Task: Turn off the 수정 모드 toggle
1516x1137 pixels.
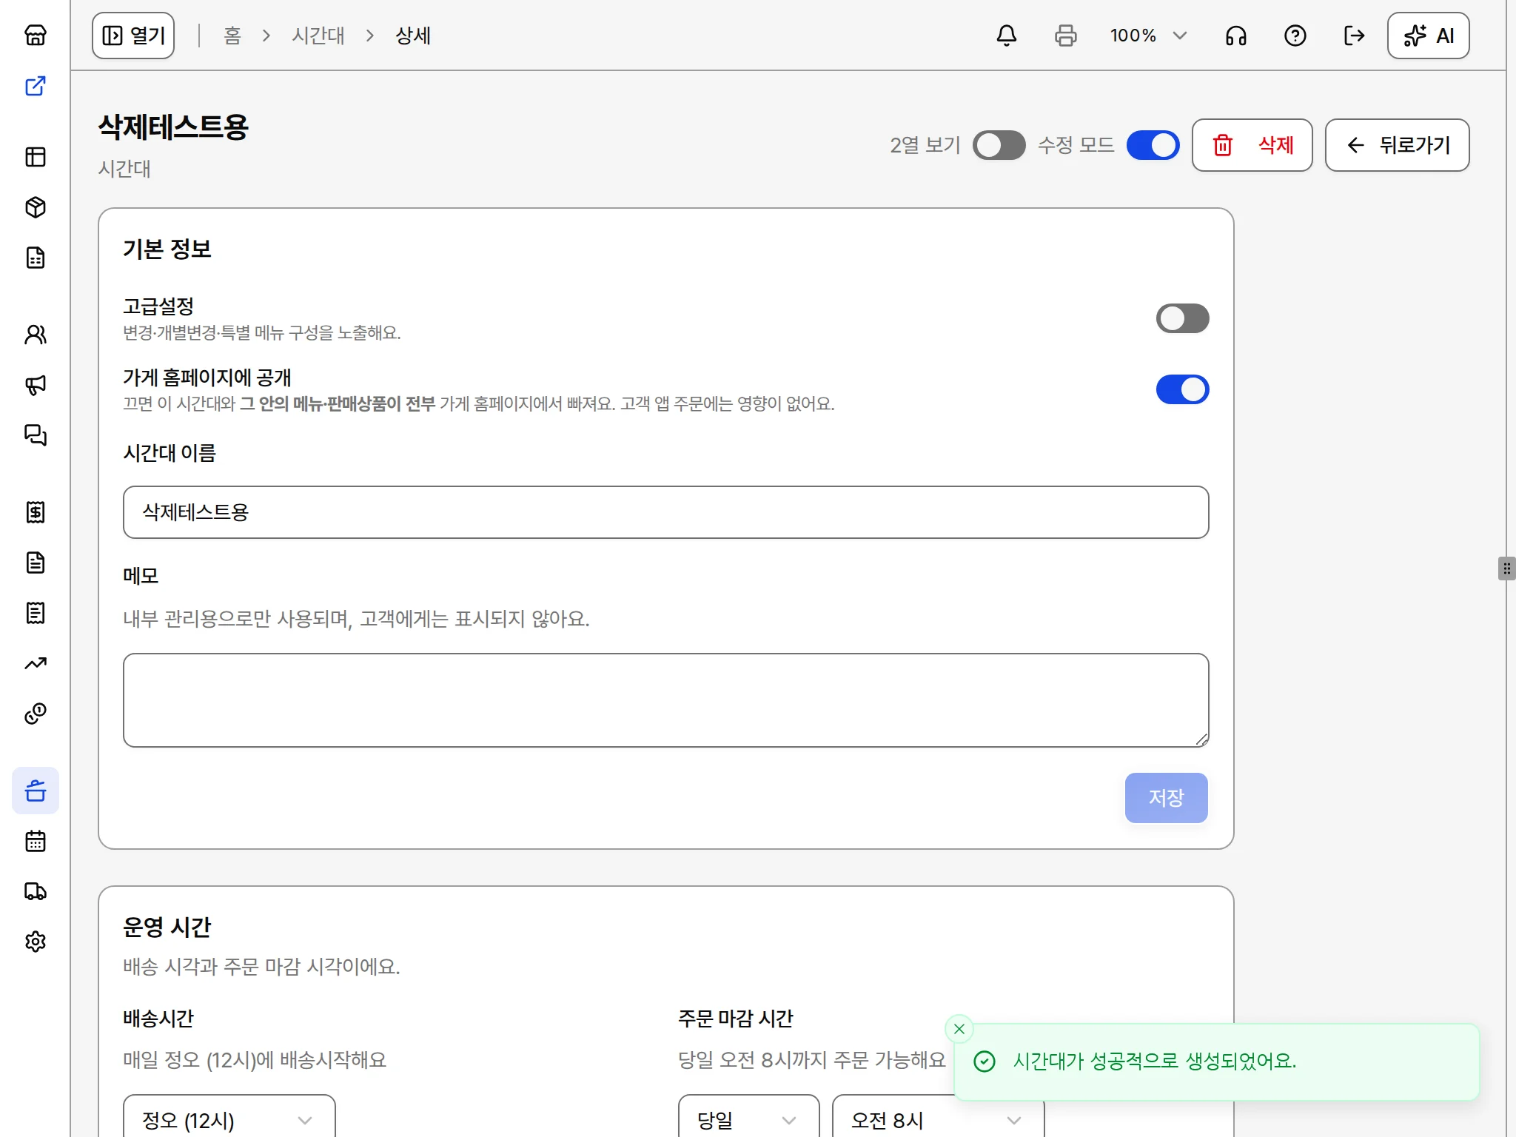Action: (1153, 145)
